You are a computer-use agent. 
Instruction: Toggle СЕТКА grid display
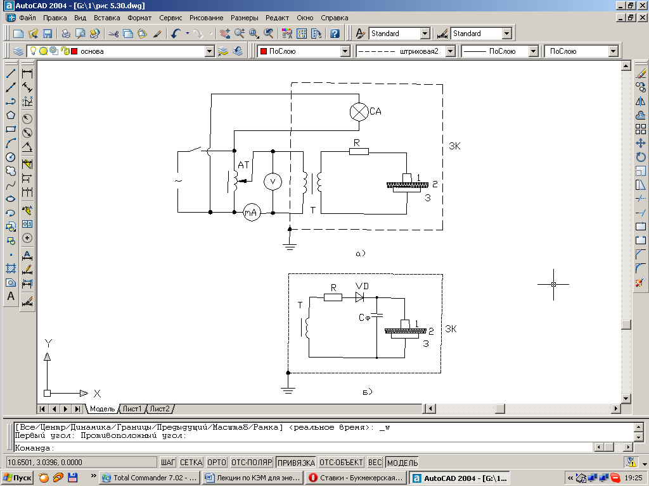[191, 463]
